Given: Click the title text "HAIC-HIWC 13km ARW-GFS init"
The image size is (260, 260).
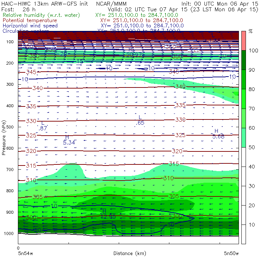Looking at the screenshot, I should pyautogui.click(x=45, y=4).
